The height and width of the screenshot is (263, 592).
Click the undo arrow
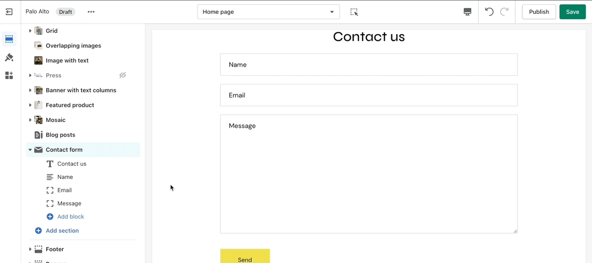pyautogui.click(x=489, y=12)
